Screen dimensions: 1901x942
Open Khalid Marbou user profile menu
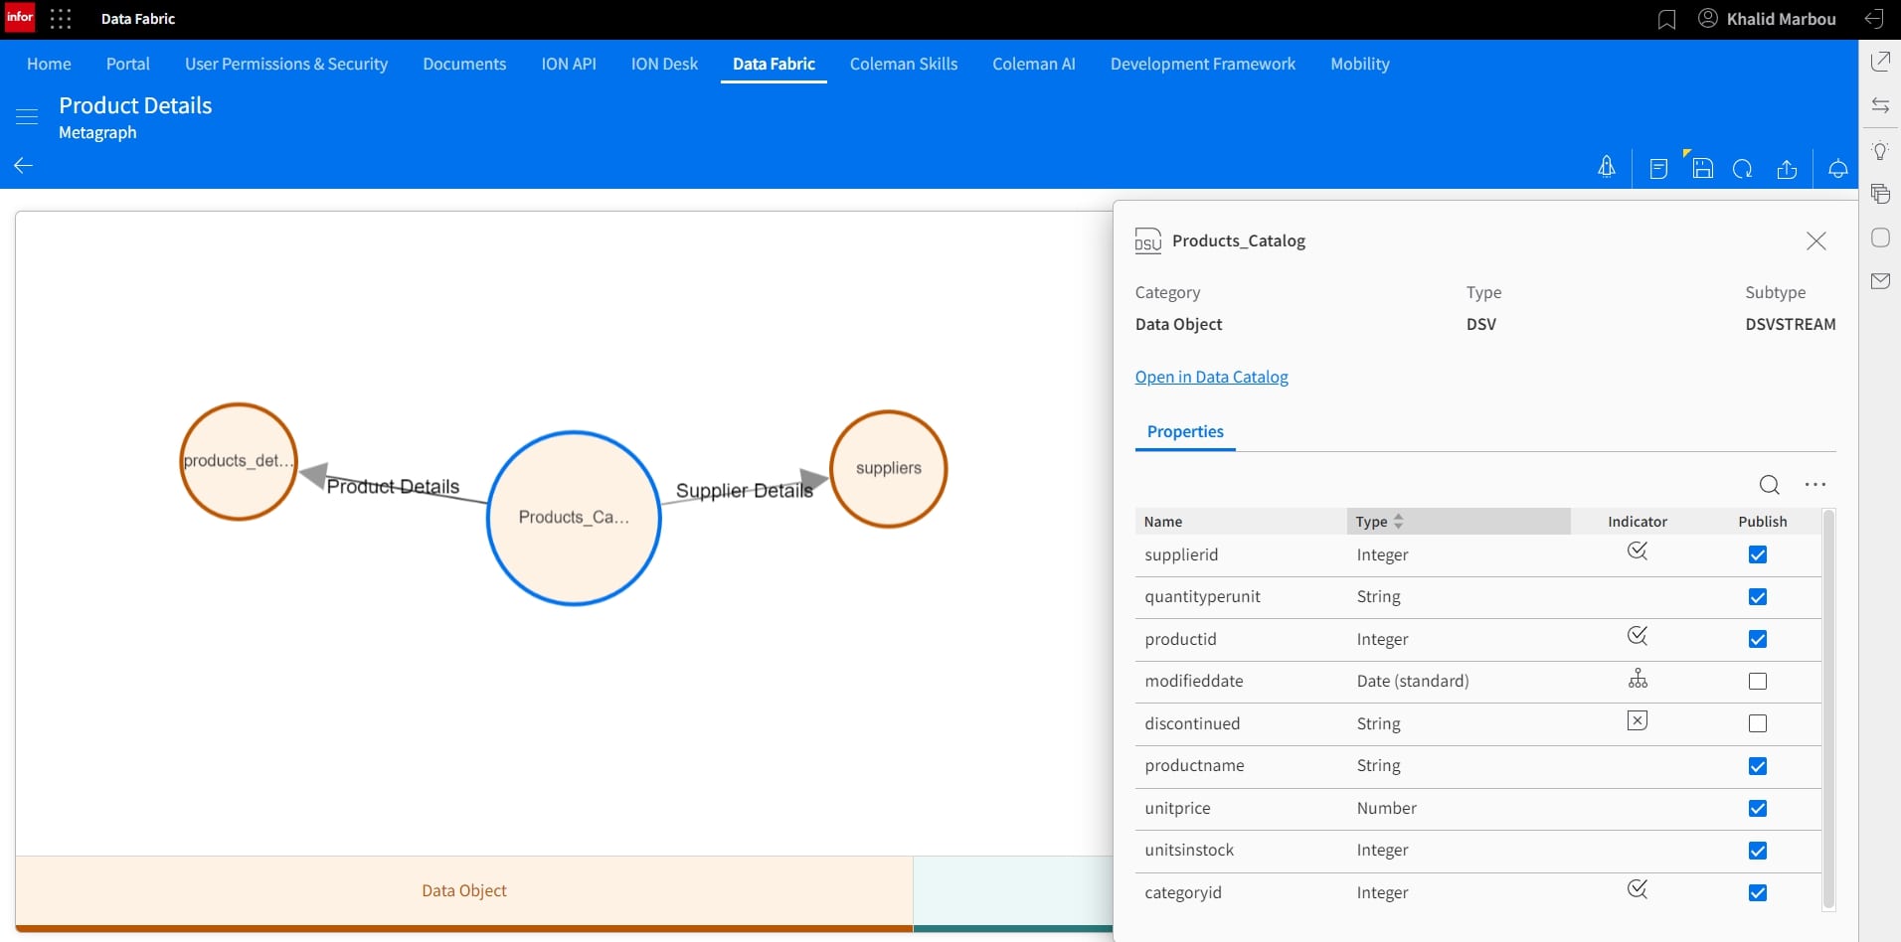tap(1767, 19)
